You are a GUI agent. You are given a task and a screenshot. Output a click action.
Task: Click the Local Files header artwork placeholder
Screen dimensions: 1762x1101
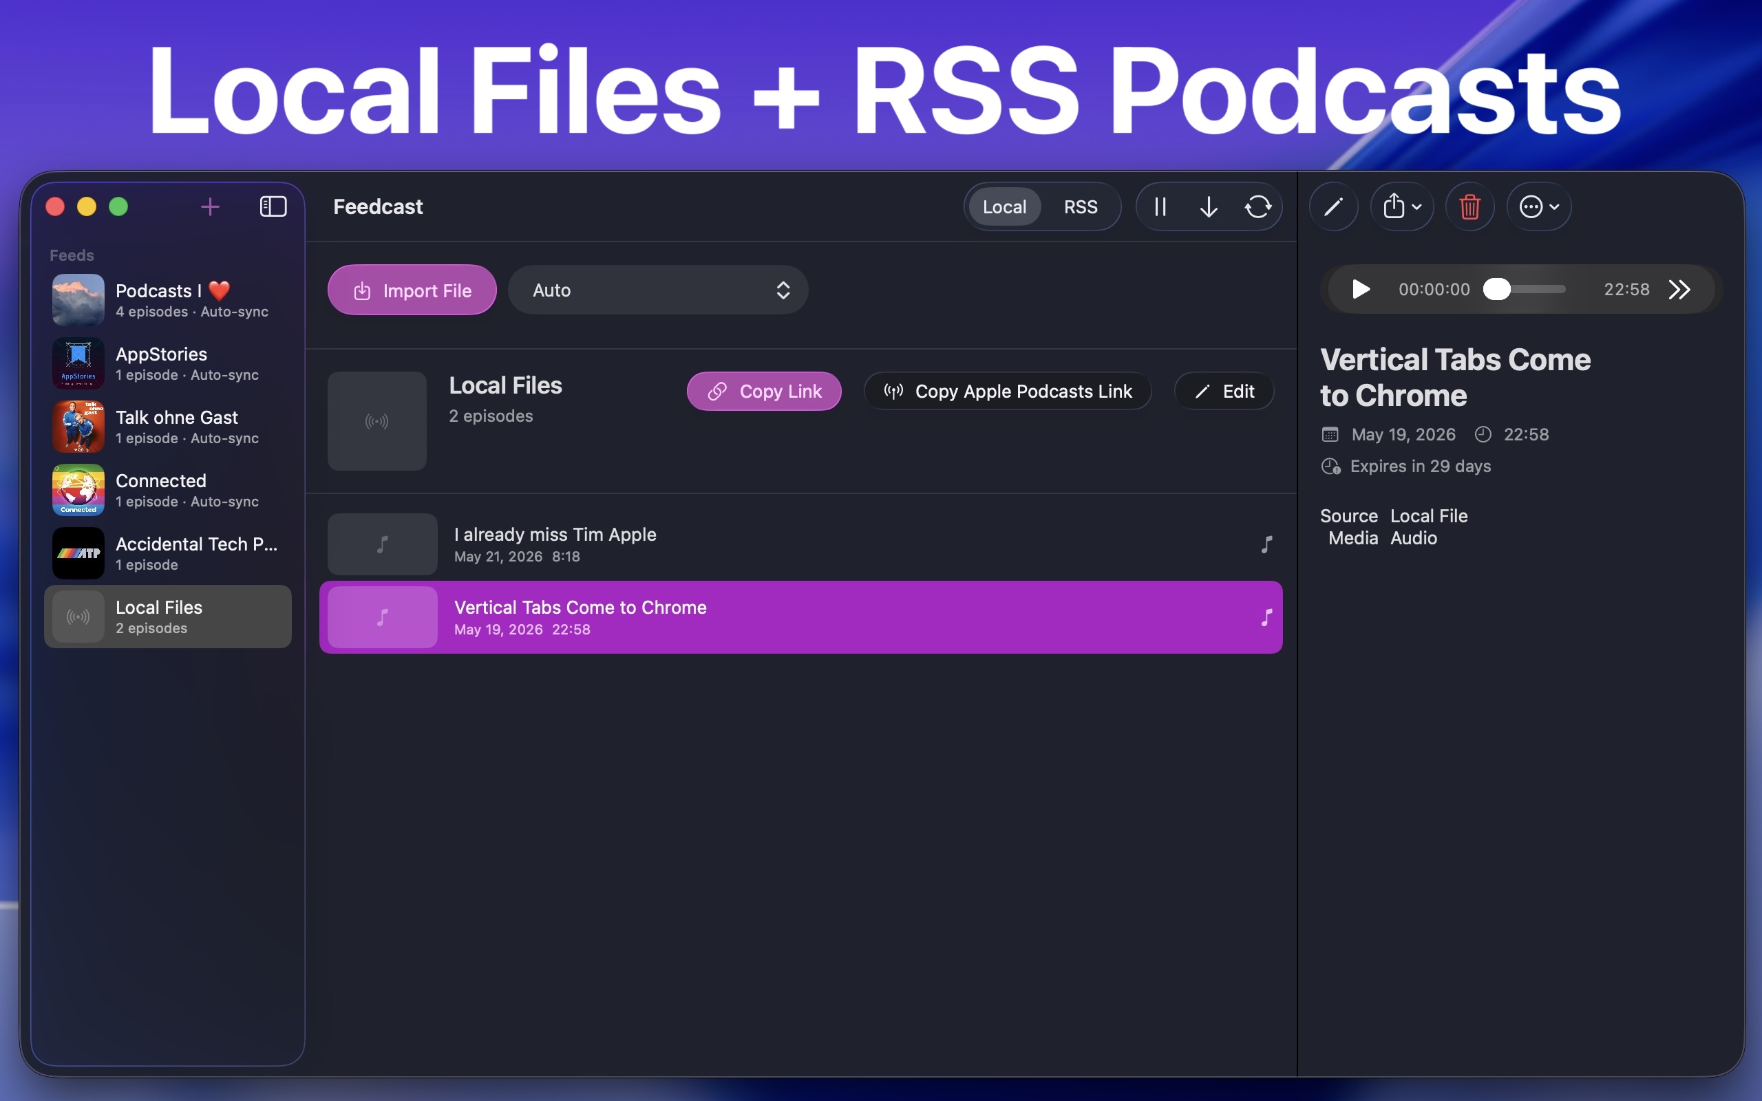(377, 421)
